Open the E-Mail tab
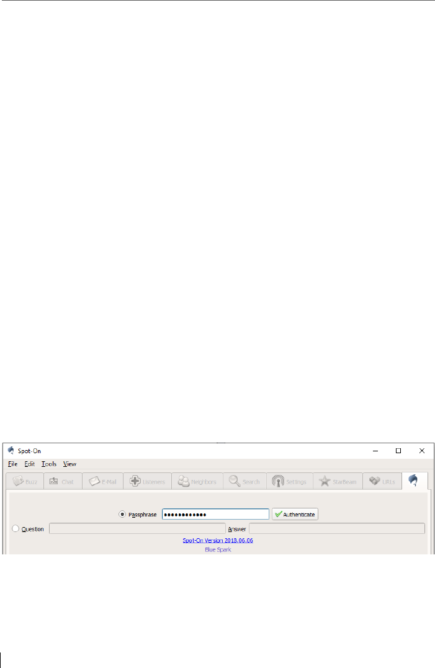This screenshot has width=435, height=668. pos(102,481)
